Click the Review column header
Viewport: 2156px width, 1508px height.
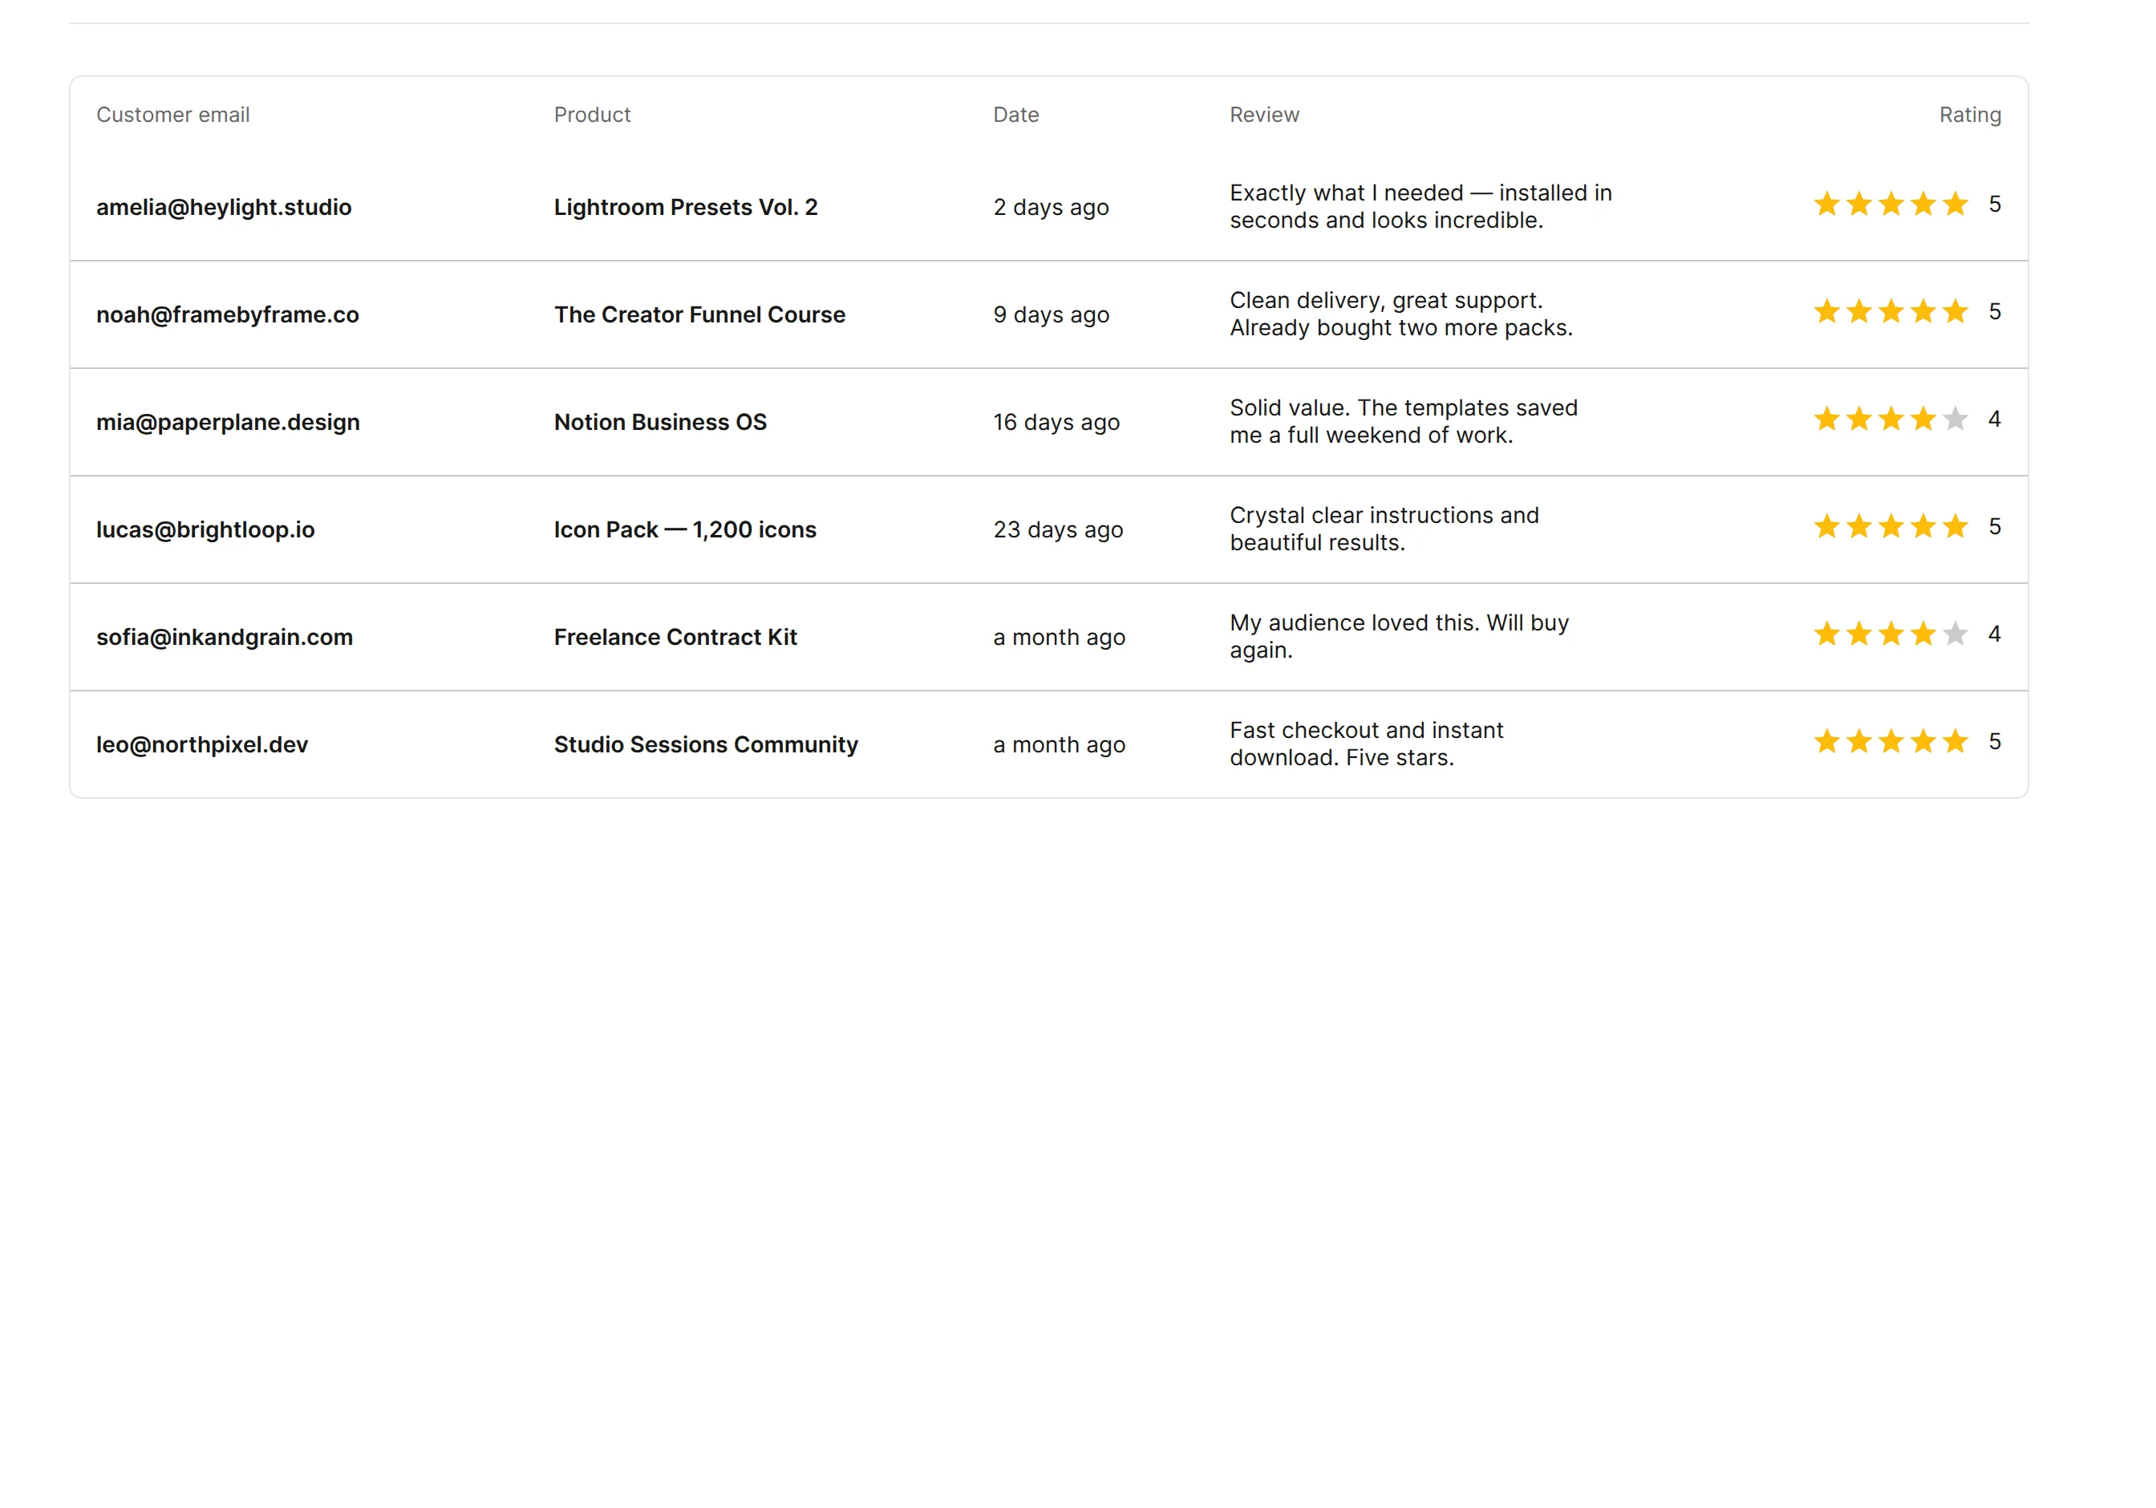point(1264,115)
